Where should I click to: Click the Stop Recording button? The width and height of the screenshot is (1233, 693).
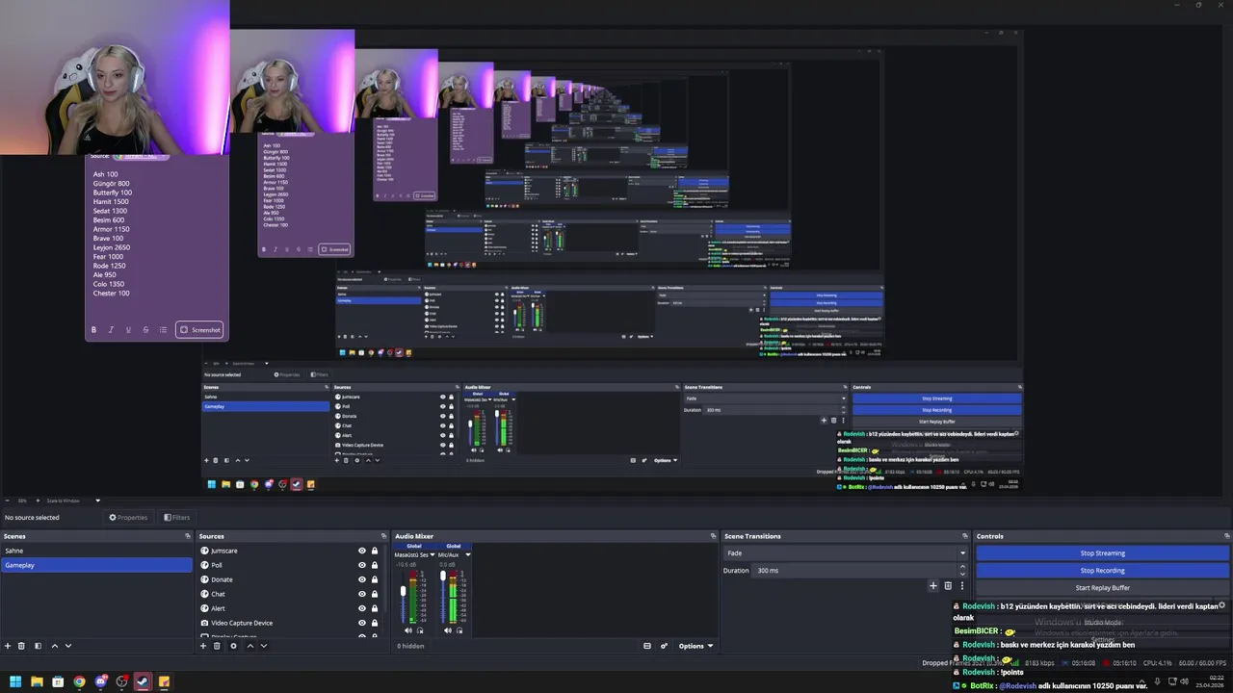point(1103,571)
